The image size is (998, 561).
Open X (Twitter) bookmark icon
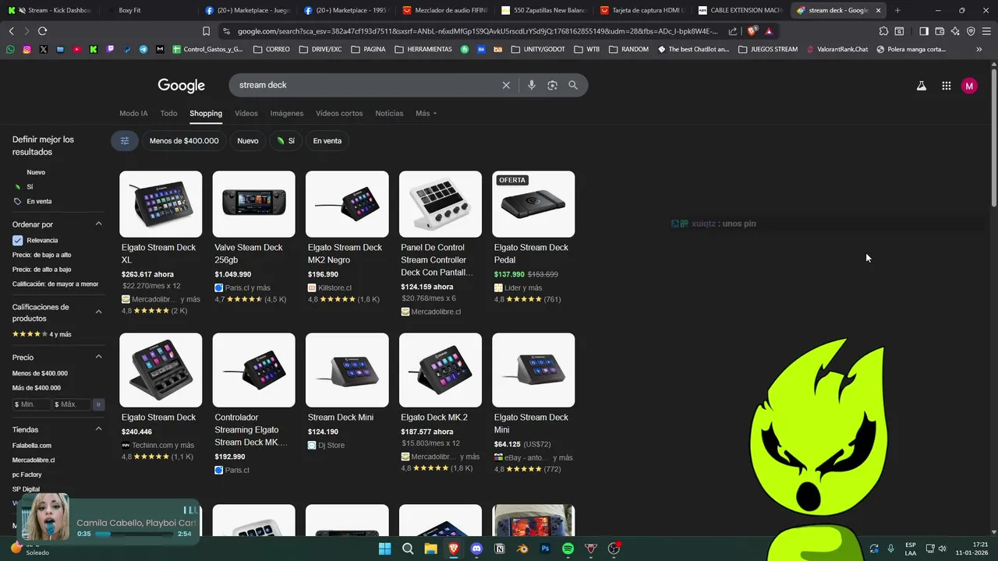43,49
